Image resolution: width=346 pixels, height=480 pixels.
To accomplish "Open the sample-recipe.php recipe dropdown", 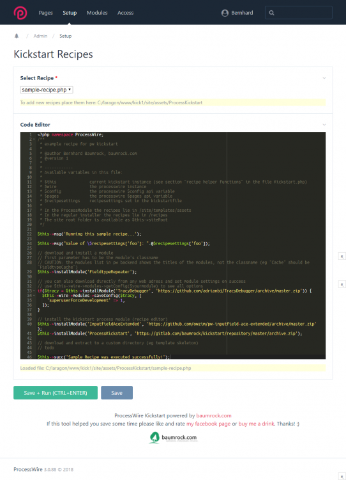I will click(x=47, y=90).
